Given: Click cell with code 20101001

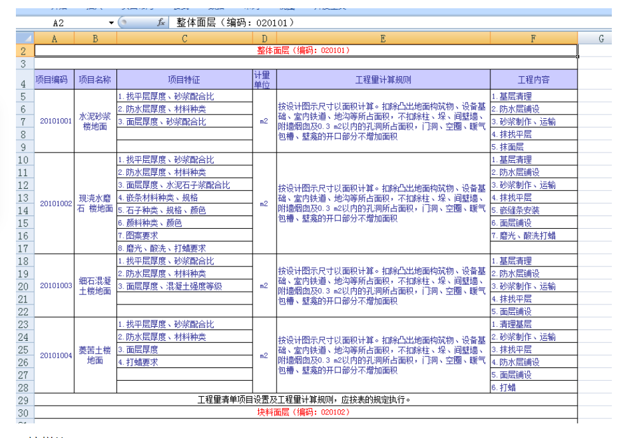Looking at the screenshot, I should click(x=54, y=121).
